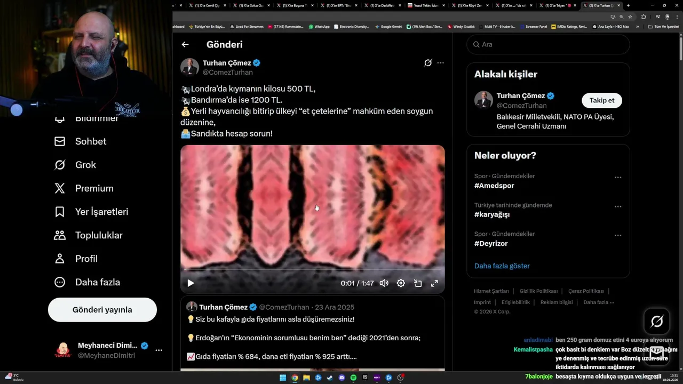This screenshot has height=384, width=683.
Task: Open the #karyağışı trend
Action: click(492, 214)
